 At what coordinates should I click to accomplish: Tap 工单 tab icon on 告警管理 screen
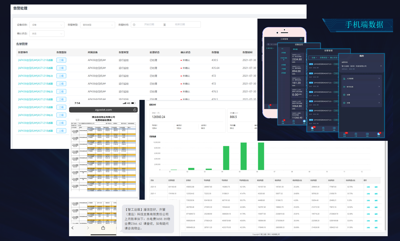(x=323, y=129)
